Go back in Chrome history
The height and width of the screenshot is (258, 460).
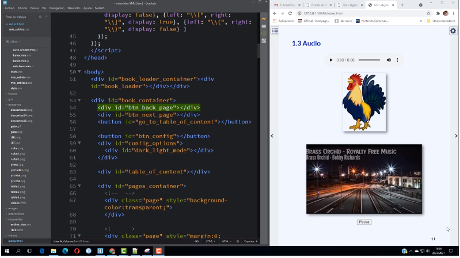275,13
